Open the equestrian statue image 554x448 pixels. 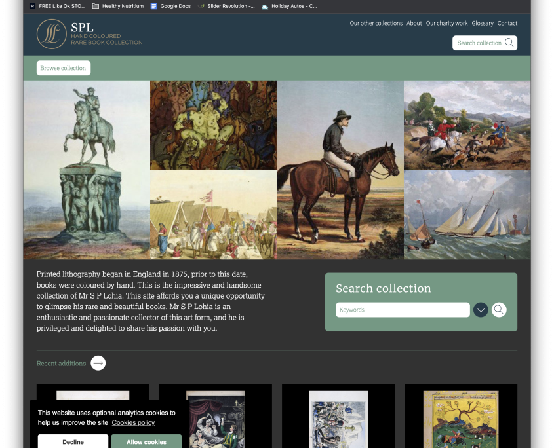[x=87, y=170]
